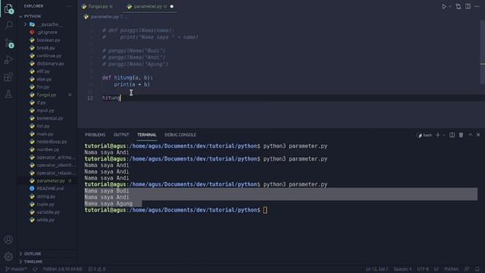The image size is (485, 273).
Task: Open Explorer panel more actions ellipsis
Action: point(69,6)
